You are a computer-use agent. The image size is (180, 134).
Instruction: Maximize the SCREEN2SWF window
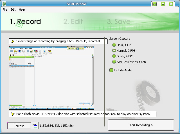tap(163, 4)
